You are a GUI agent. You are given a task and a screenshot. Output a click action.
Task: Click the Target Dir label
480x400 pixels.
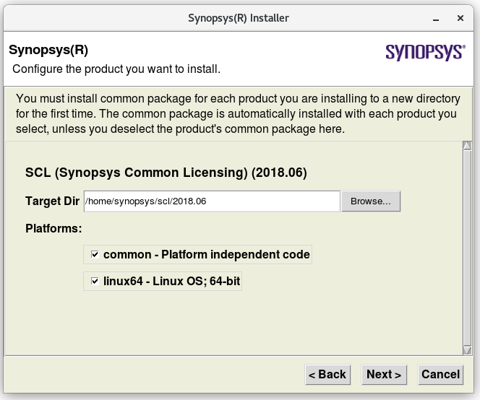pyautogui.click(x=52, y=201)
